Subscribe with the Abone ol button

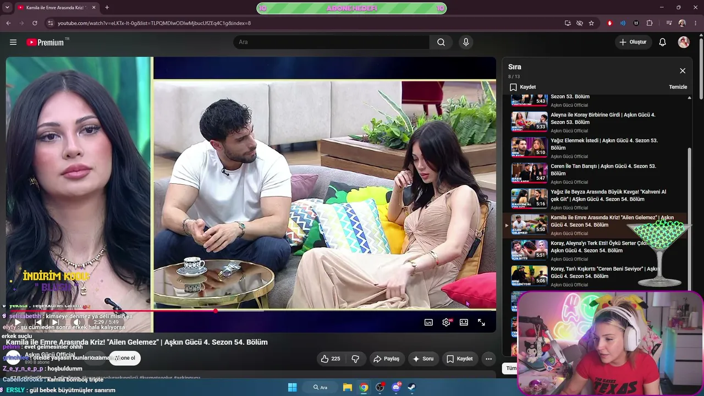(124, 358)
